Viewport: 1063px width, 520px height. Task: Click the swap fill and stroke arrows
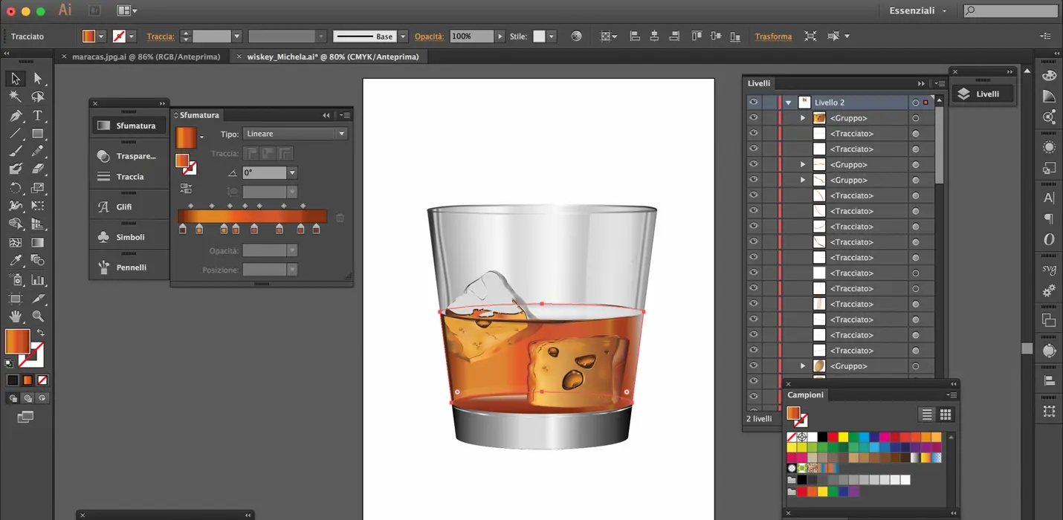point(41,333)
